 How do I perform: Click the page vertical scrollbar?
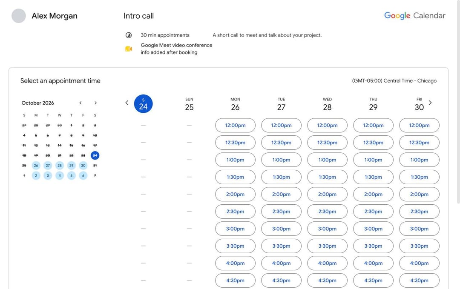tap(458, 102)
